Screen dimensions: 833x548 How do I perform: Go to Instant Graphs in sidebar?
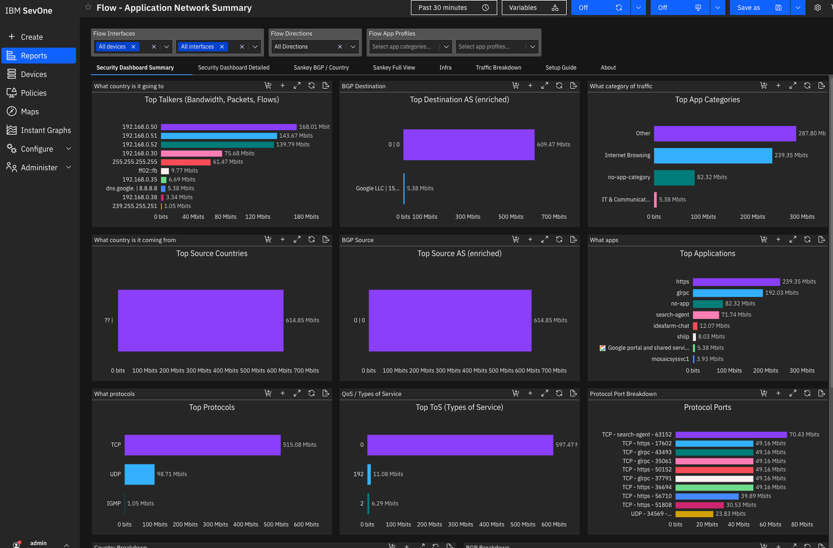[x=45, y=130]
